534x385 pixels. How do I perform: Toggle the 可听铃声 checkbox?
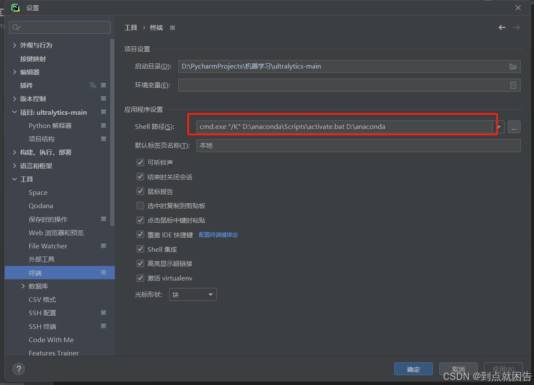click(x=140, y=162)
